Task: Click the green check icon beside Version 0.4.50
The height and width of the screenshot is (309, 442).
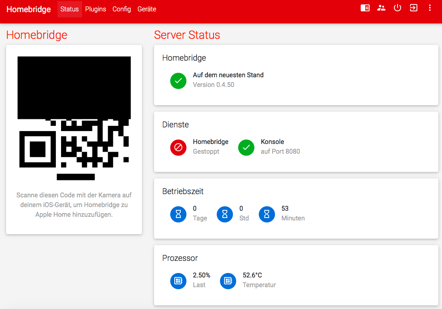Action: [178, 81]
